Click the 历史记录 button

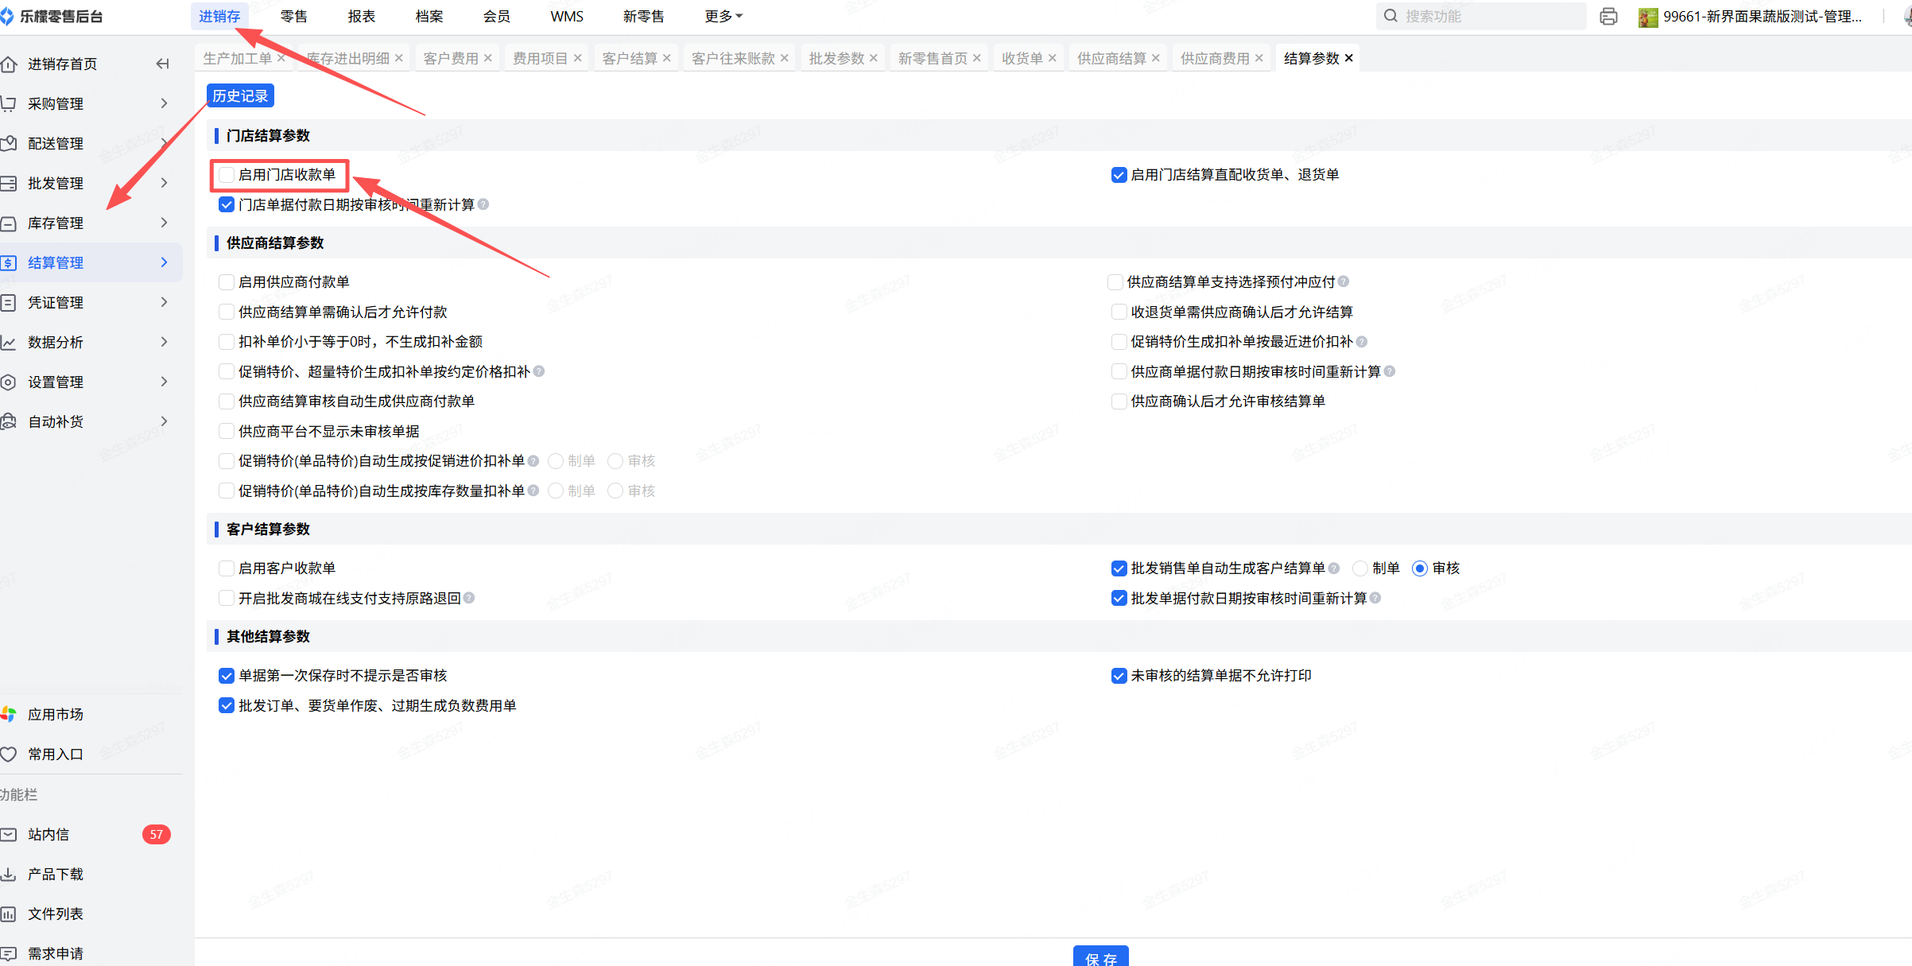240,95
